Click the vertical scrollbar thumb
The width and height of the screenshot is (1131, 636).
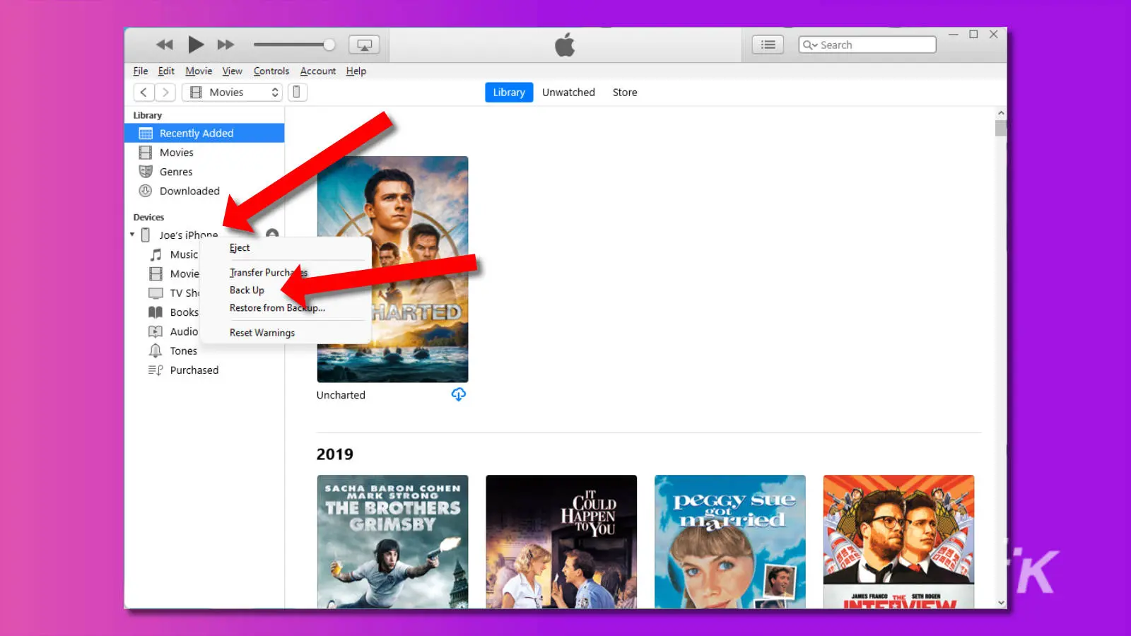(1001, 128)
